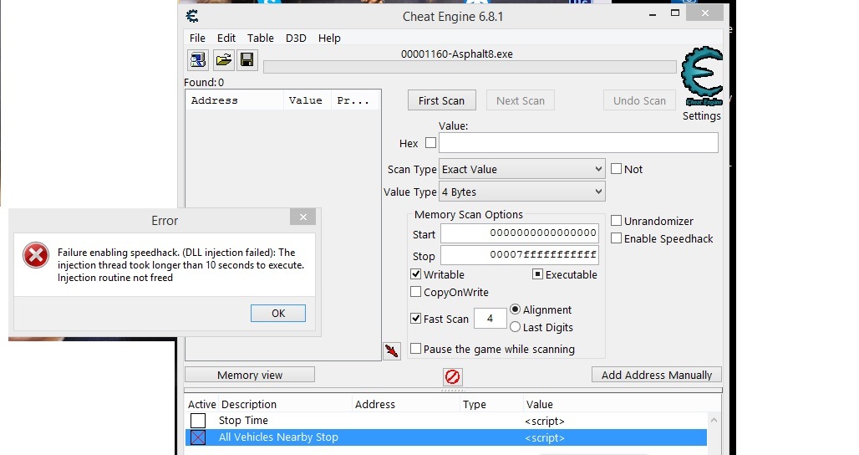Click the Value column header in results
The height and width of the screenshot is (455, 859).
pos(307,100)
